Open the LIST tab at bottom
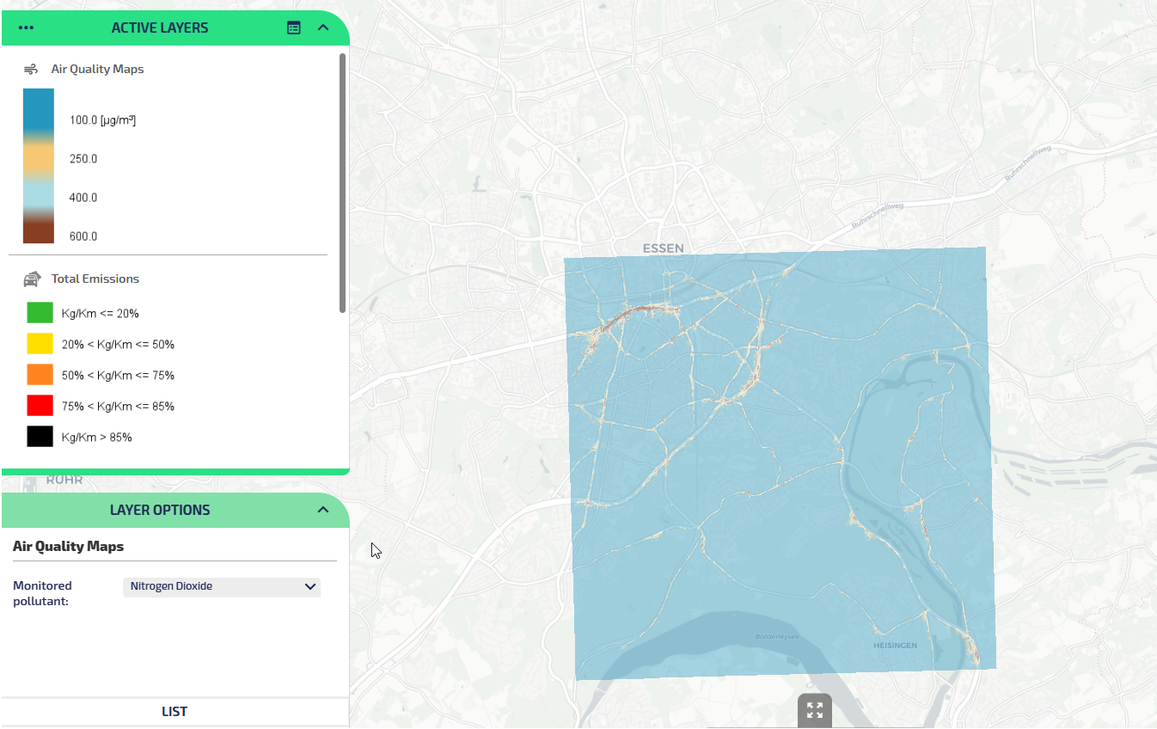The height and width of the screenshot is (729, 1157). (x=174, y=712)
